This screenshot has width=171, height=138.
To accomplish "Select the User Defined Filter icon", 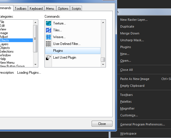I will pyautogui.click(x=49, y=44).
